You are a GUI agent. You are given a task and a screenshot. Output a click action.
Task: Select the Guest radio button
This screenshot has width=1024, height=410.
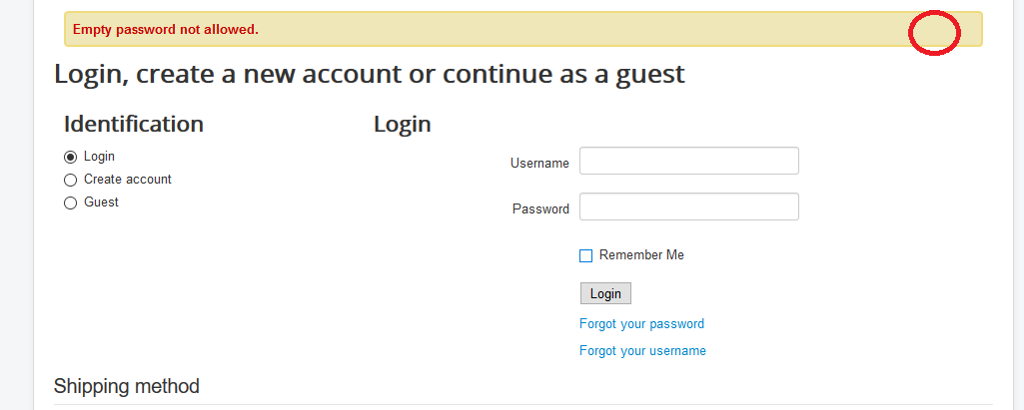(x=70, y=203)
